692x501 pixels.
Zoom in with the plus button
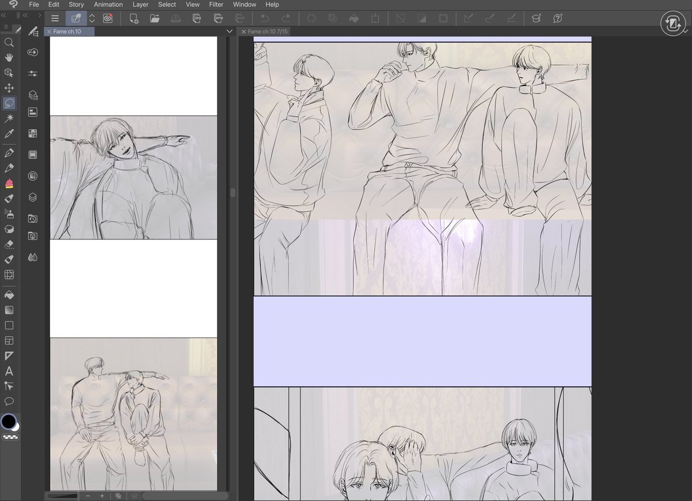coord(102,496)
